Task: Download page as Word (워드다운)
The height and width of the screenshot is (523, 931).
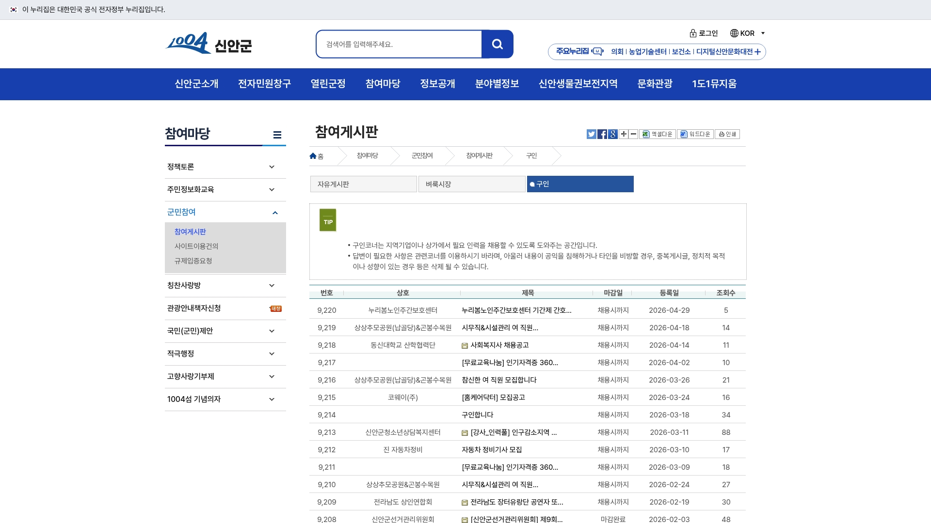Action: pos(695,134)
